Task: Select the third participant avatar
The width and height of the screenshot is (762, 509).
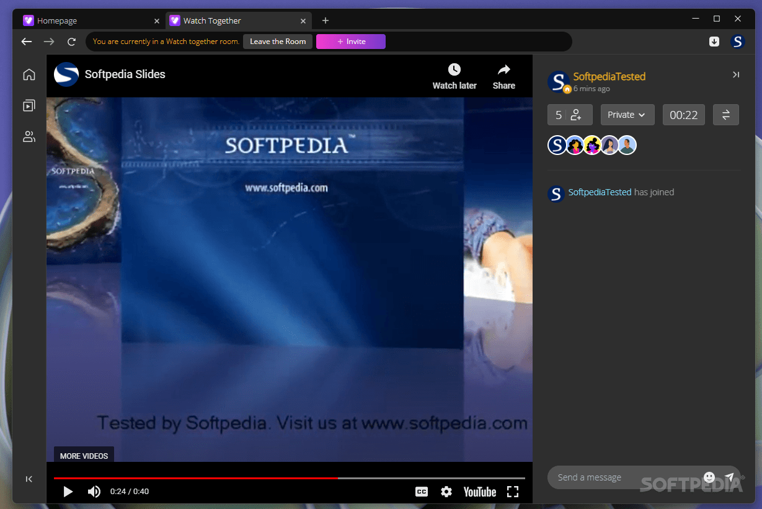Action: click(x=593, y=145)
